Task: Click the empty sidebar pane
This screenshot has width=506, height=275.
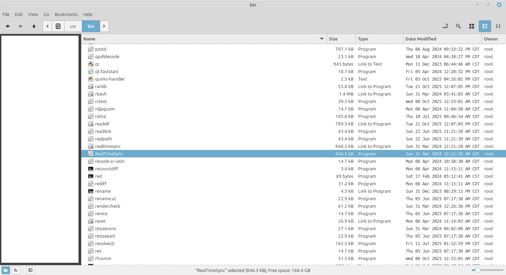Action: click(40, 149)
